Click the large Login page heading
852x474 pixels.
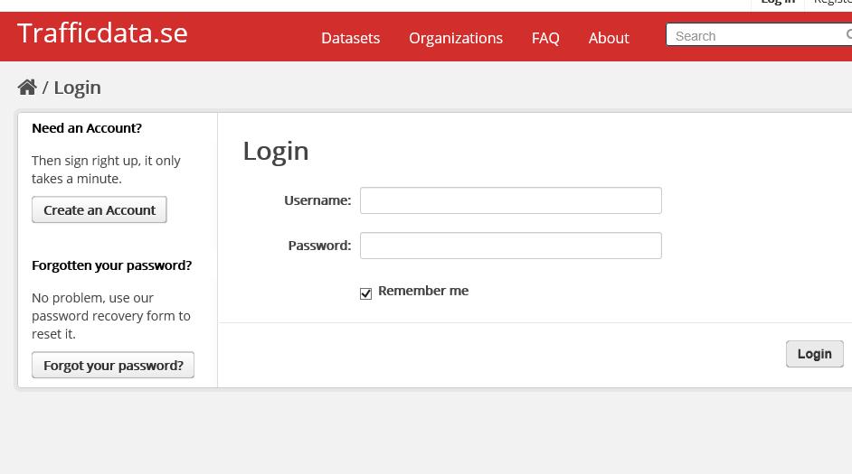pos(276,152)
